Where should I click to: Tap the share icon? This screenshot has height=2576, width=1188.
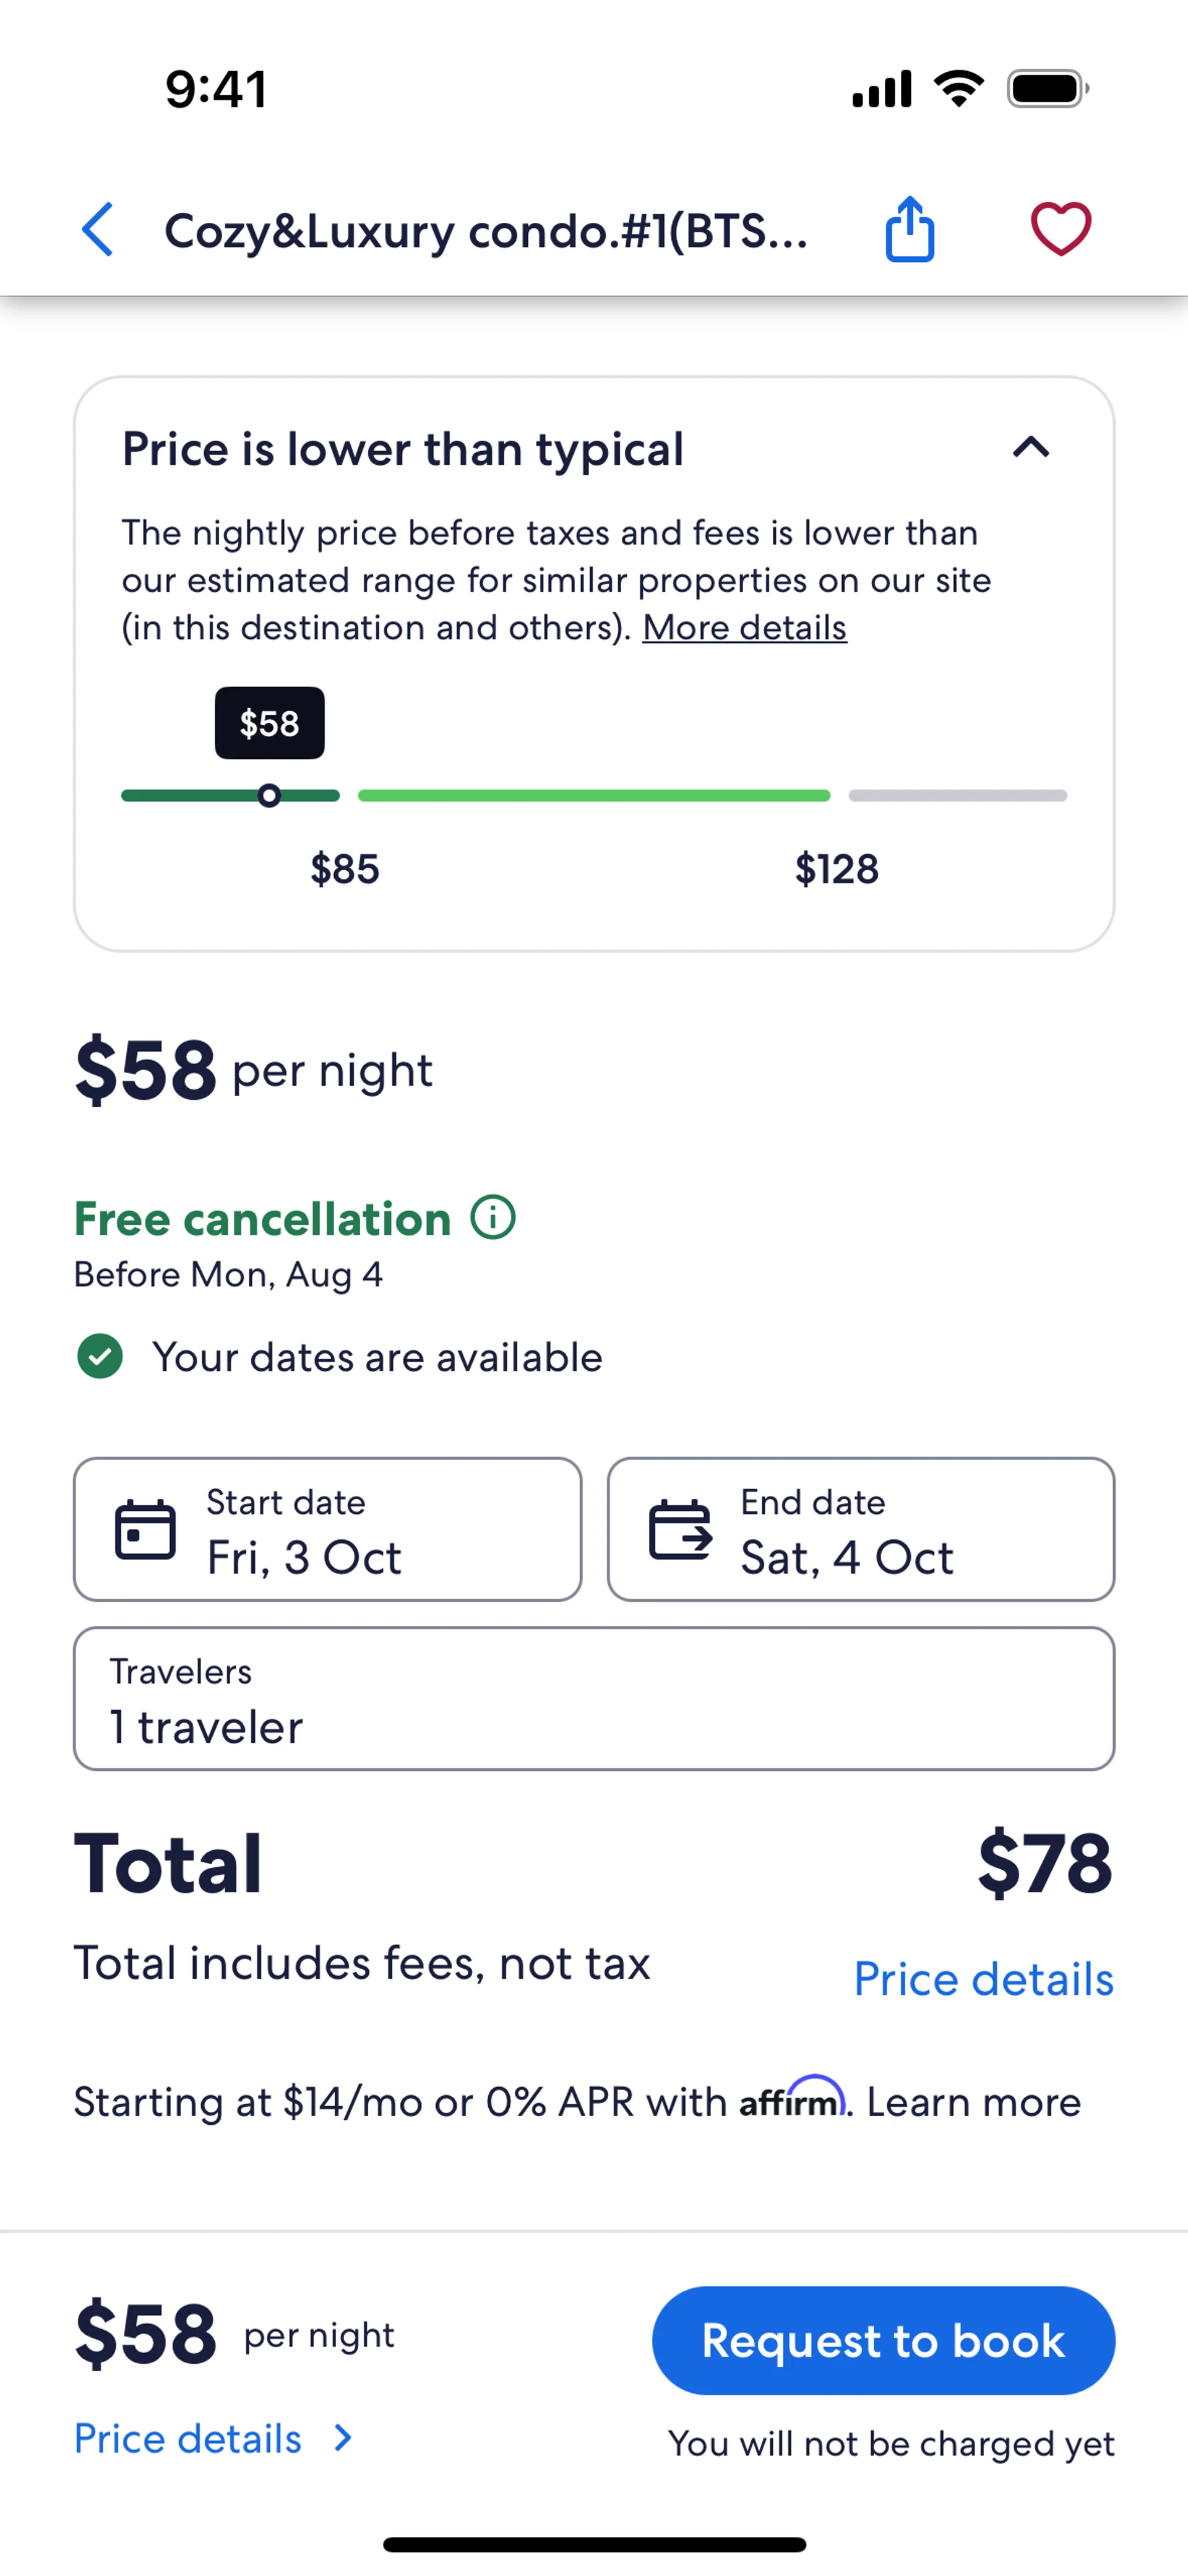pyautogui.click(x=909, y=230)
